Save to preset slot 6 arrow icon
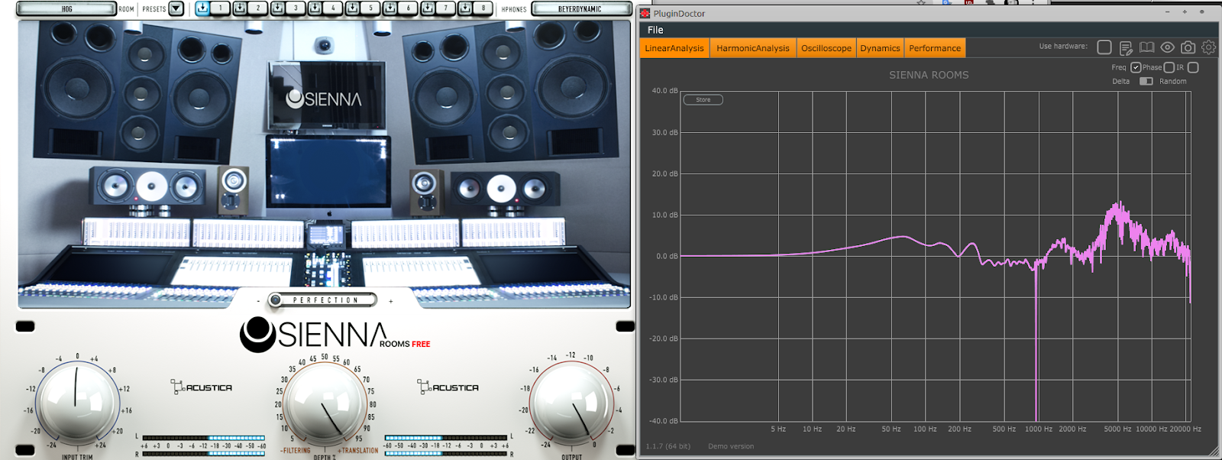 (390, 8)
